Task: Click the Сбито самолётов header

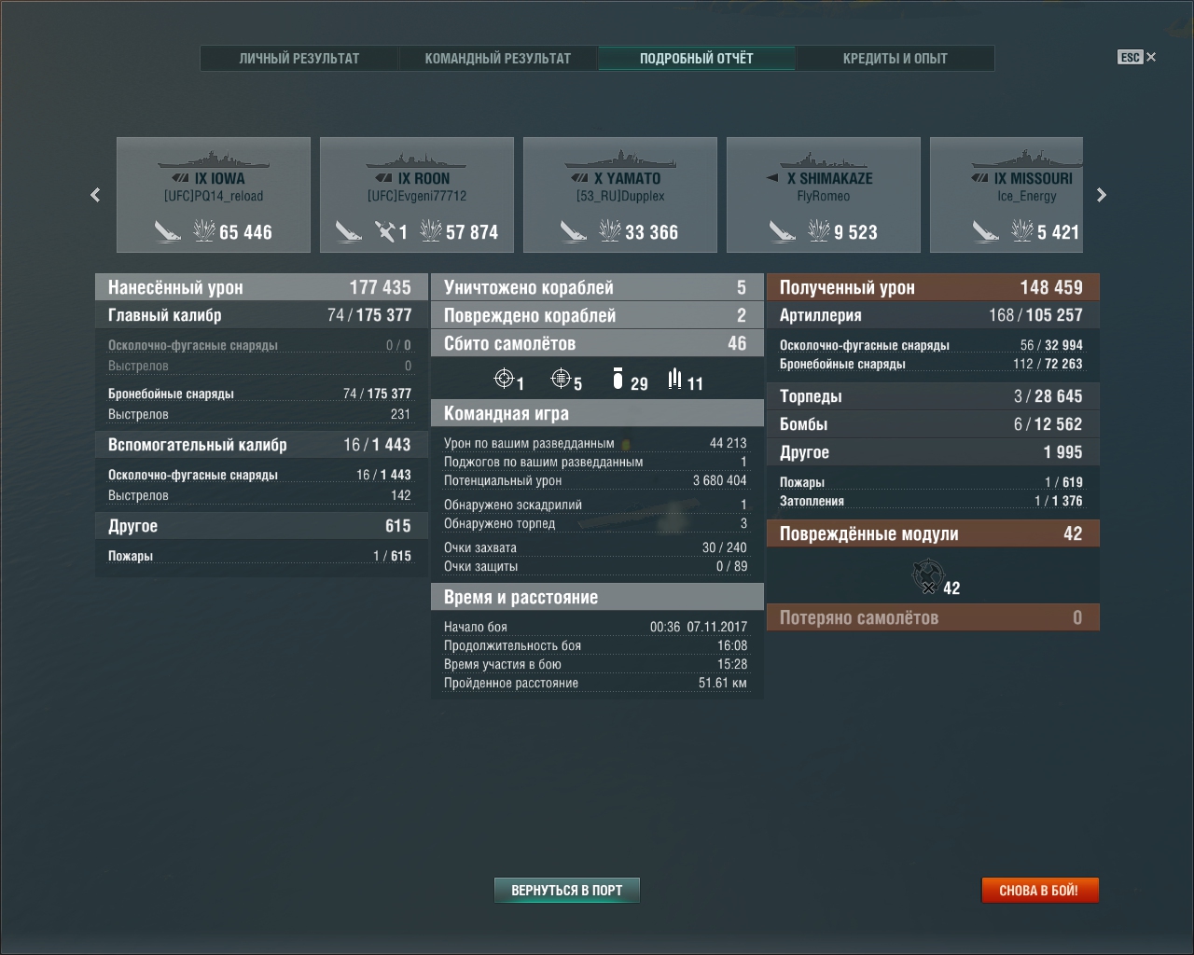Action: click(597, 343)
